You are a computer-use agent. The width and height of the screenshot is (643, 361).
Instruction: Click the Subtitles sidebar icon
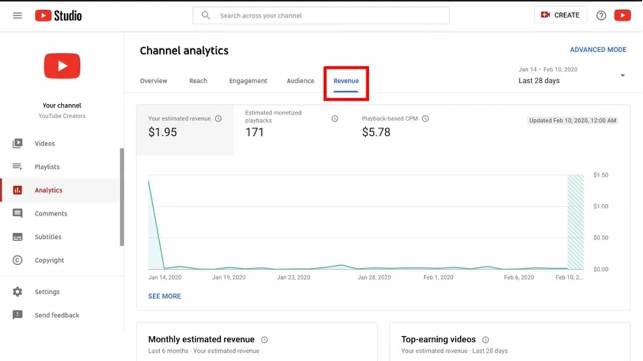click(x=18, y=237)
